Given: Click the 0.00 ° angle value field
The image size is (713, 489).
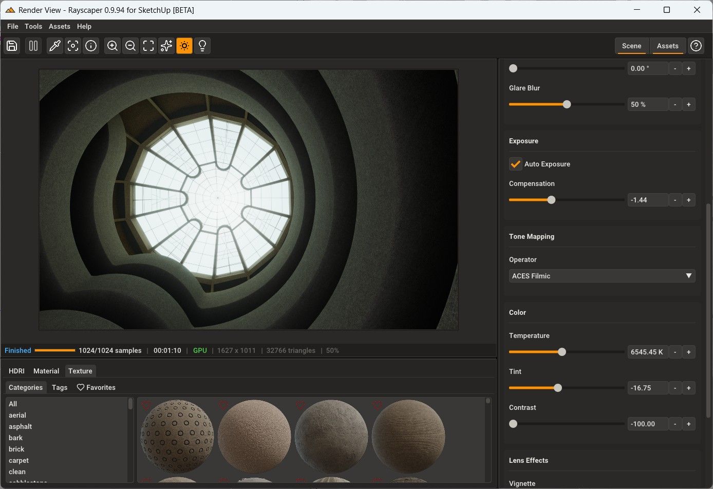Looking at the screenshot, I should point(648,68).
